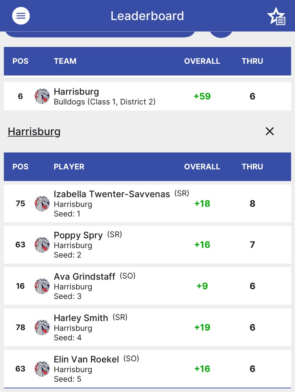Click the Harrisburg team bulldog logo

pyautogui.click(x=42, y=96)
